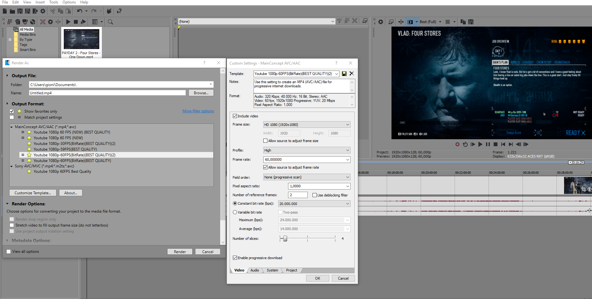The image size is (592, 299).
Task: Click the Overlays grid icon in preview
Action: pos(448,22)
